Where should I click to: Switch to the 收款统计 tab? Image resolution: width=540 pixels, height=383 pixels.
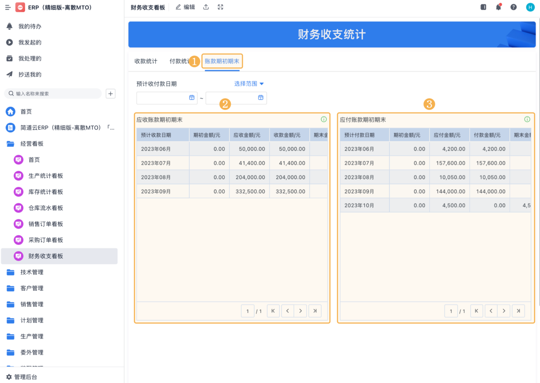pyautogui.click(x=146, y=61)
